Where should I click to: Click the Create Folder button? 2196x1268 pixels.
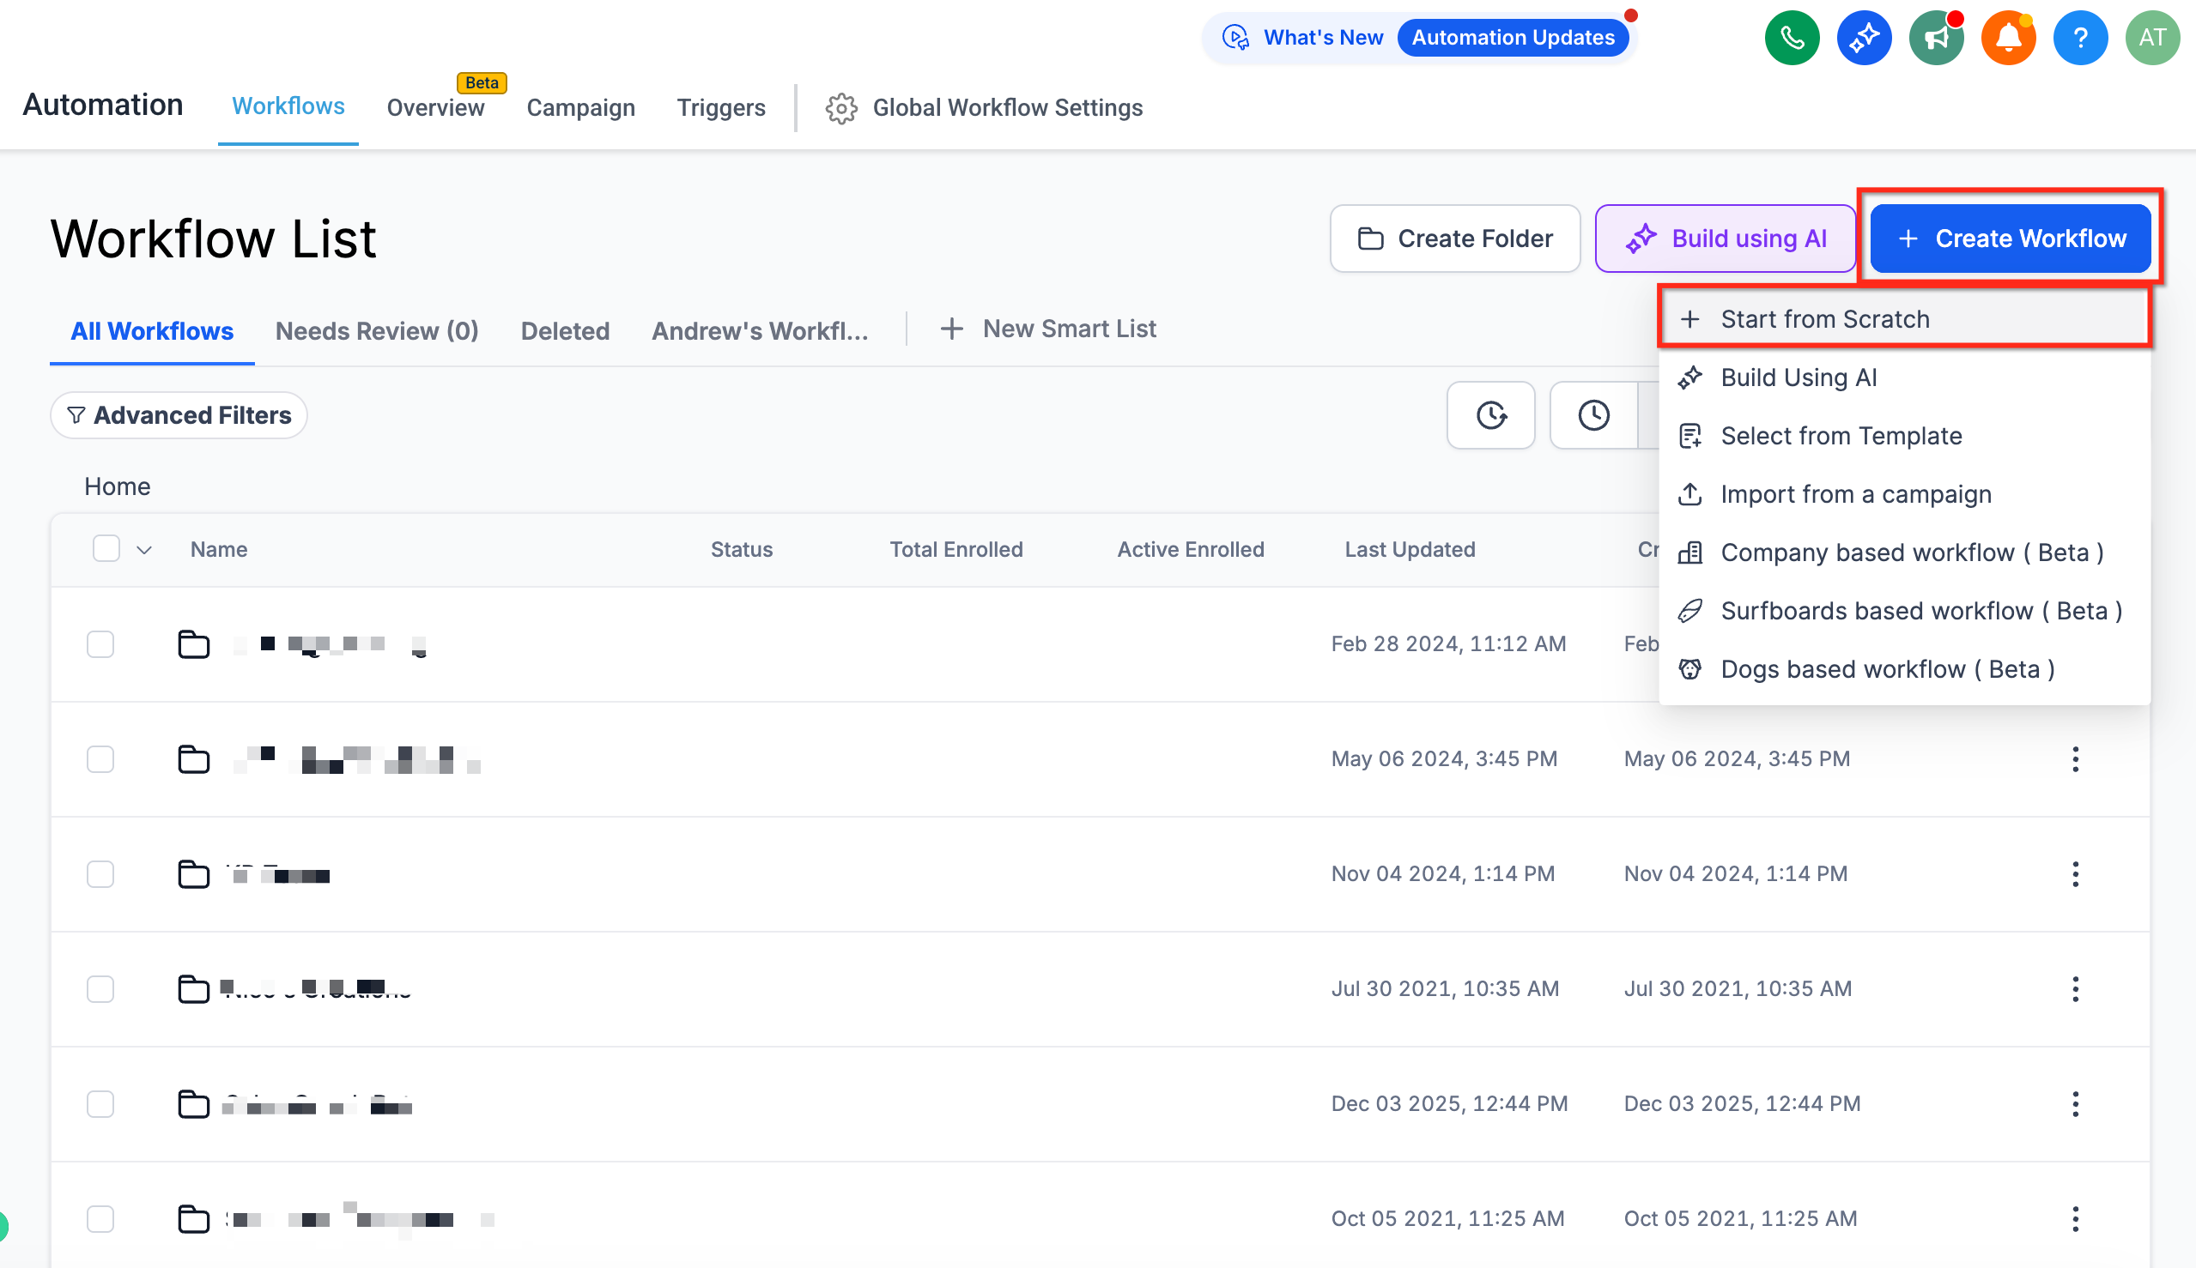(1454, 239)
